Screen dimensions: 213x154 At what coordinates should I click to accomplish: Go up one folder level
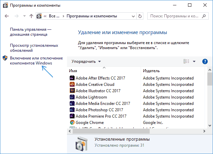click(31, 16)
